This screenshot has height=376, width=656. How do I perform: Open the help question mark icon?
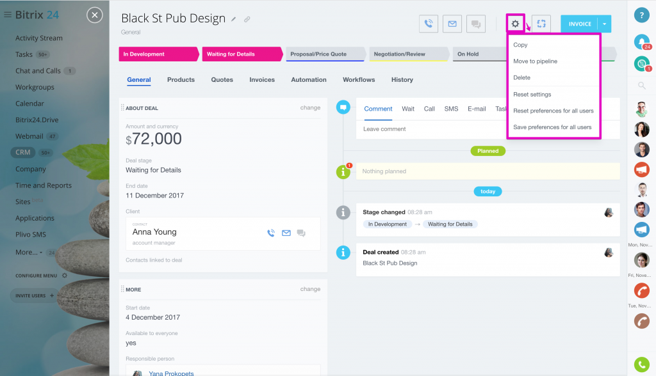(x=642, y=15)
